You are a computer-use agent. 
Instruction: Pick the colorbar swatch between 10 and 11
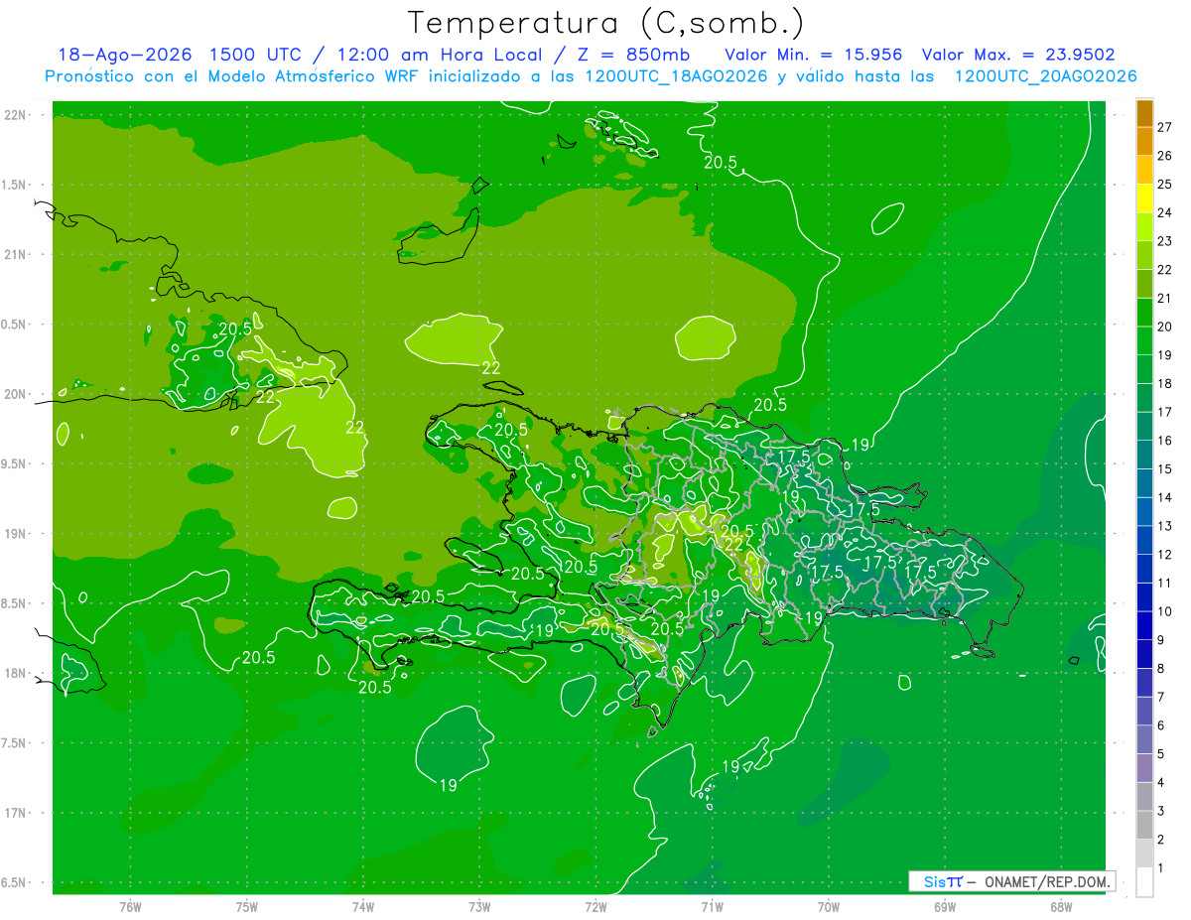[x=1144, y=597]
